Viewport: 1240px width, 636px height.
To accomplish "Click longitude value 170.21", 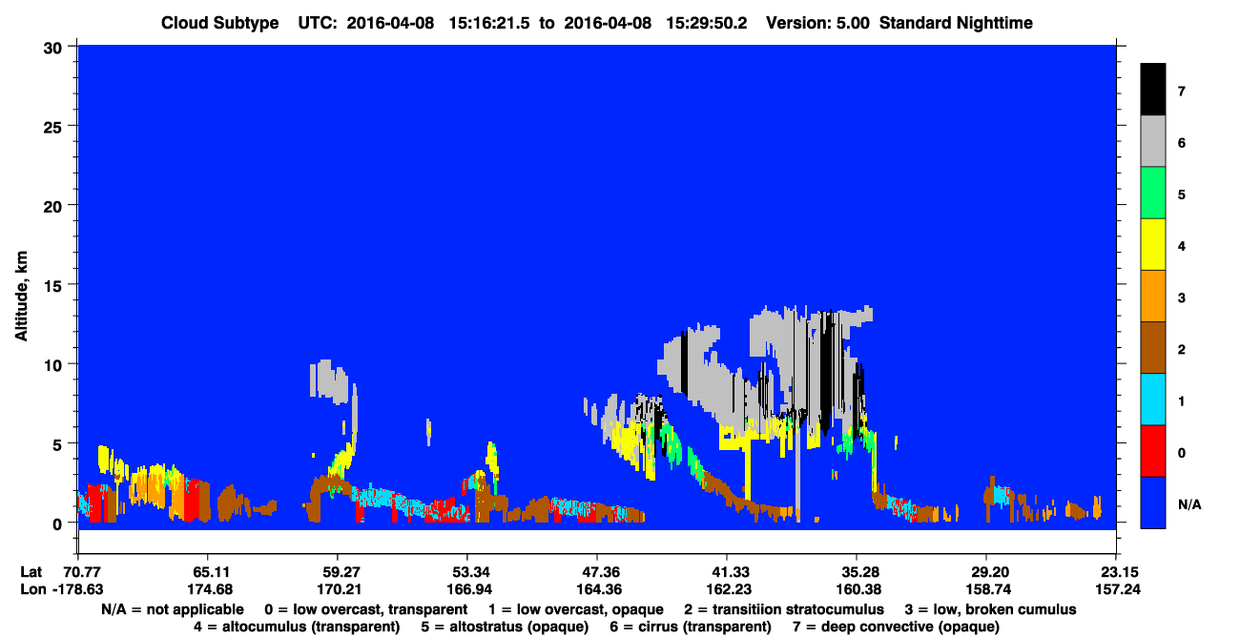I will (x=337, y=589).
